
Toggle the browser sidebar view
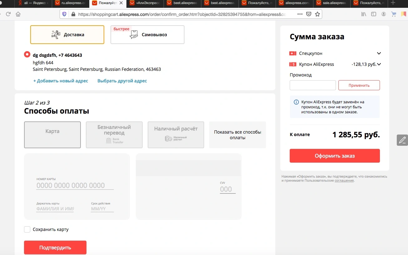(x=374, y=14)
